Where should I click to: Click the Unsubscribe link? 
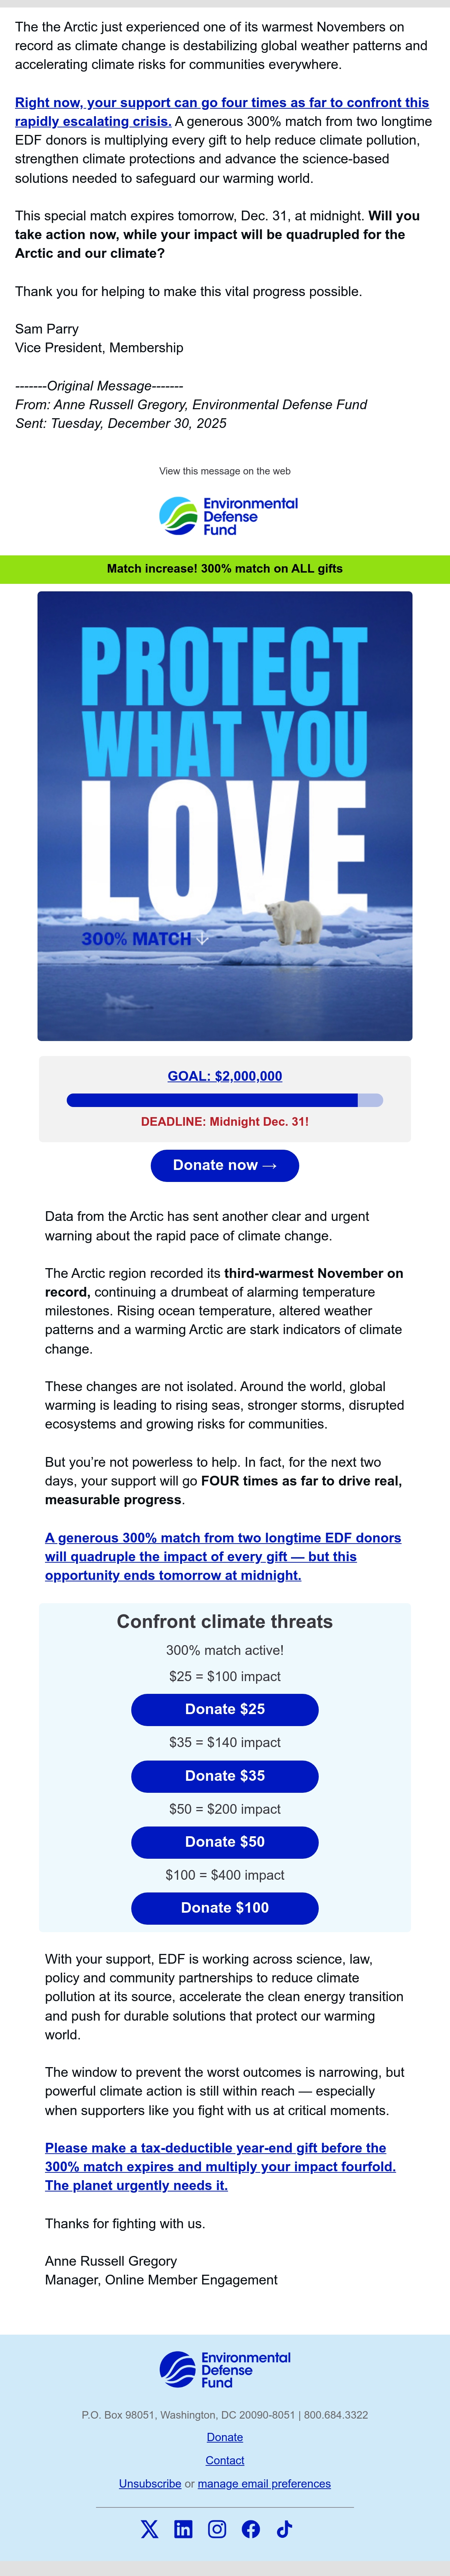tap(150, 2483)
